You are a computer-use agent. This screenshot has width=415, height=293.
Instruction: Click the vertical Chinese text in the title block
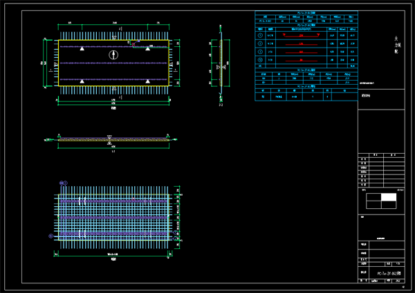(397, 45)
